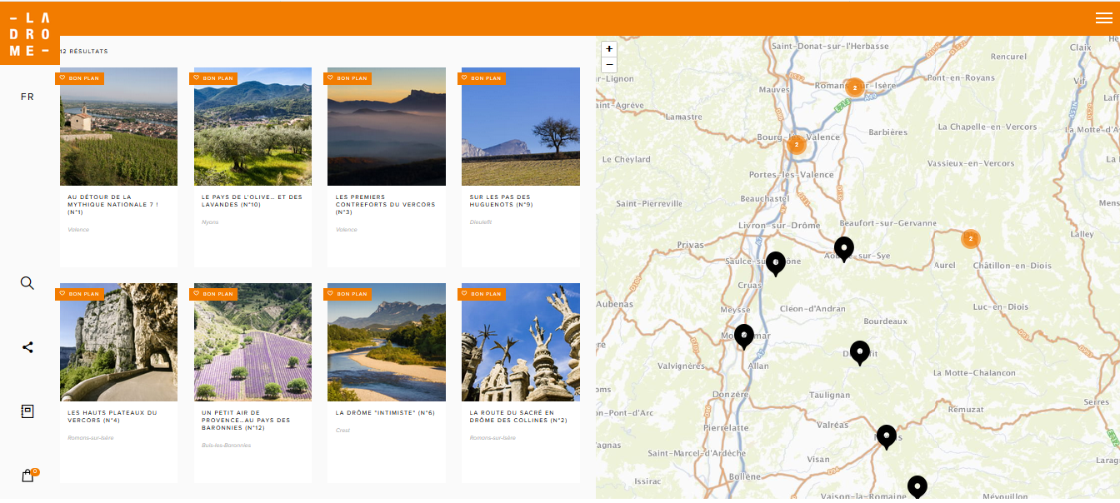Click the La Drôme logo
1120x503 pixels.
click(29, 33)
